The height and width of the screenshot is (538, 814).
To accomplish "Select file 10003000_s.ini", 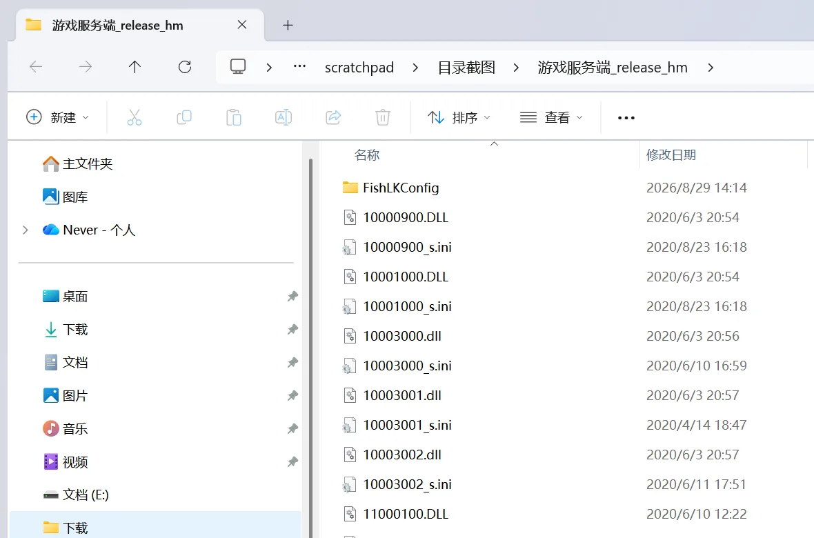I will pos(397,366).
